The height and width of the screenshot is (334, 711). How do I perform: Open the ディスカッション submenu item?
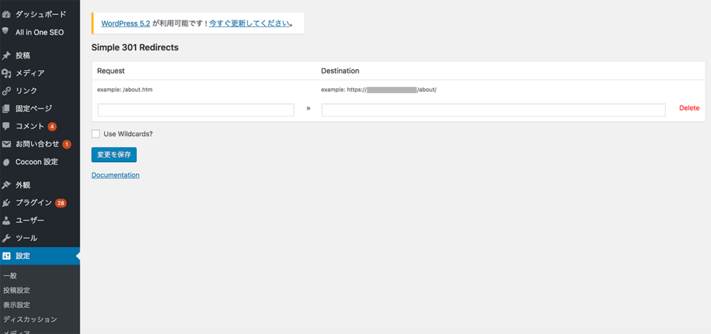click(31, 319)
